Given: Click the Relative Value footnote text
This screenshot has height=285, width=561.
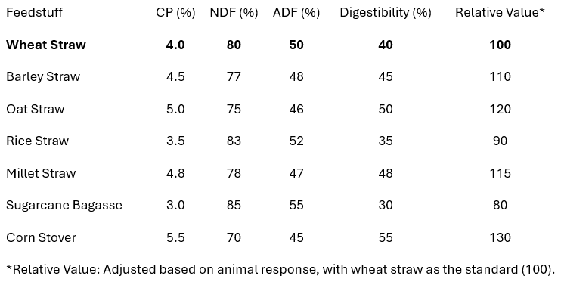Looking at the screenshot, I should click(x=280, y=269).
